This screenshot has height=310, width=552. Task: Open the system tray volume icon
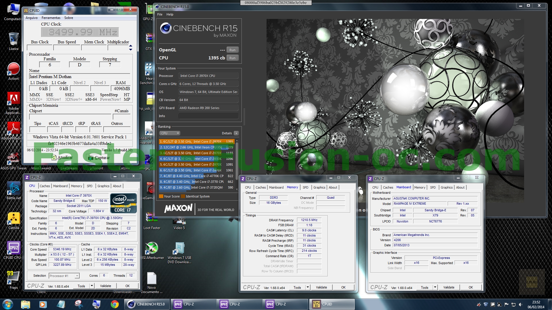pos(520,305)
